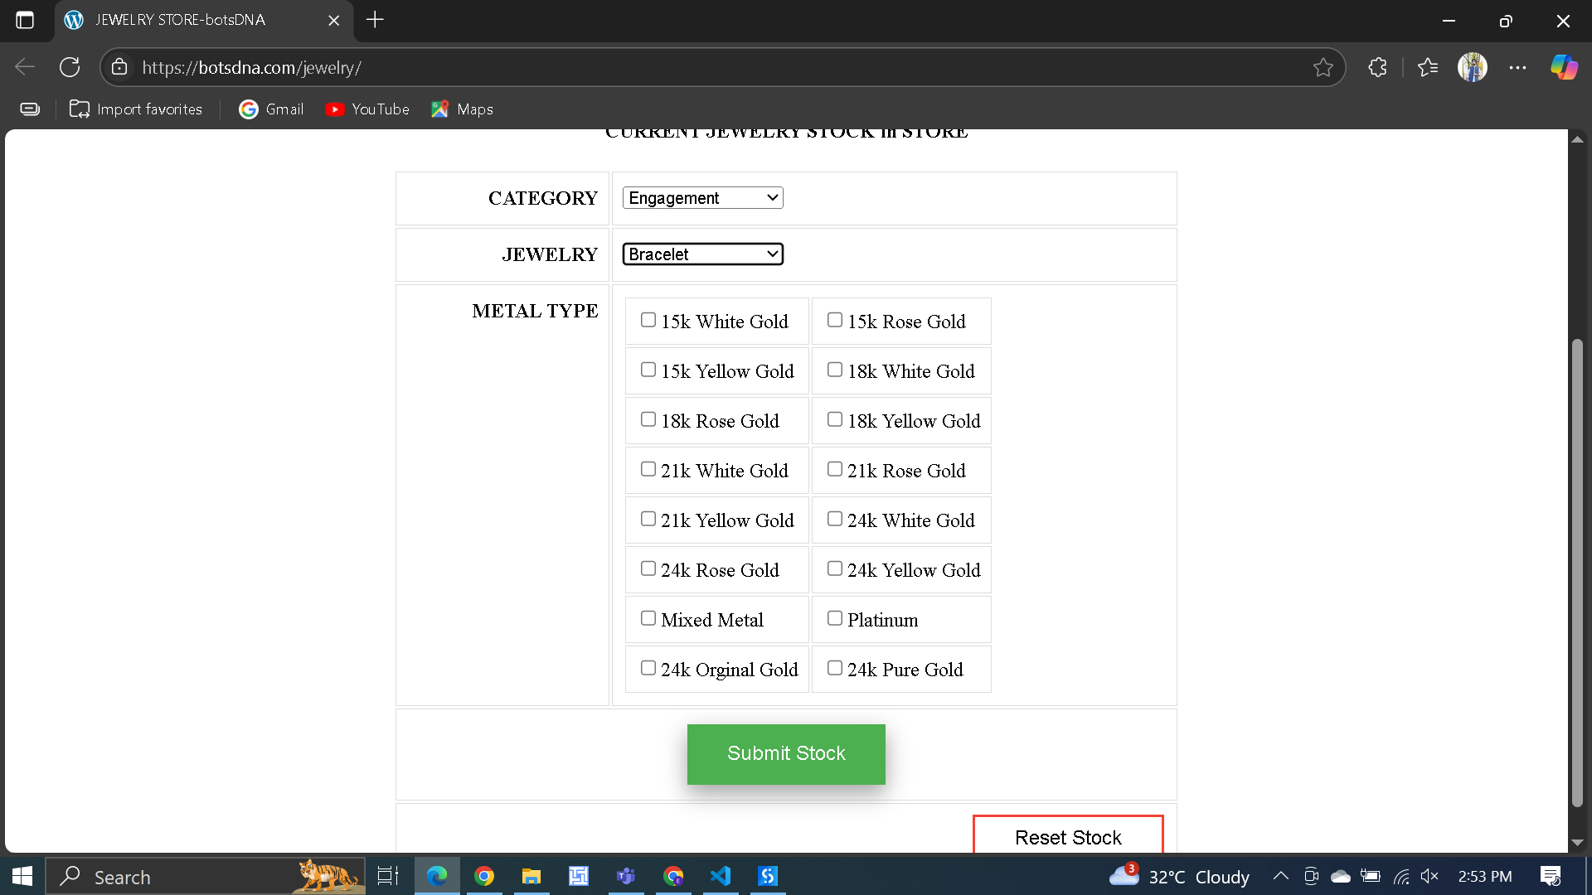The height and width of the screenshot is (895, 1592).
Task: Click the page vertical scrollbar thumb
Action: (x=1577, y=572)
